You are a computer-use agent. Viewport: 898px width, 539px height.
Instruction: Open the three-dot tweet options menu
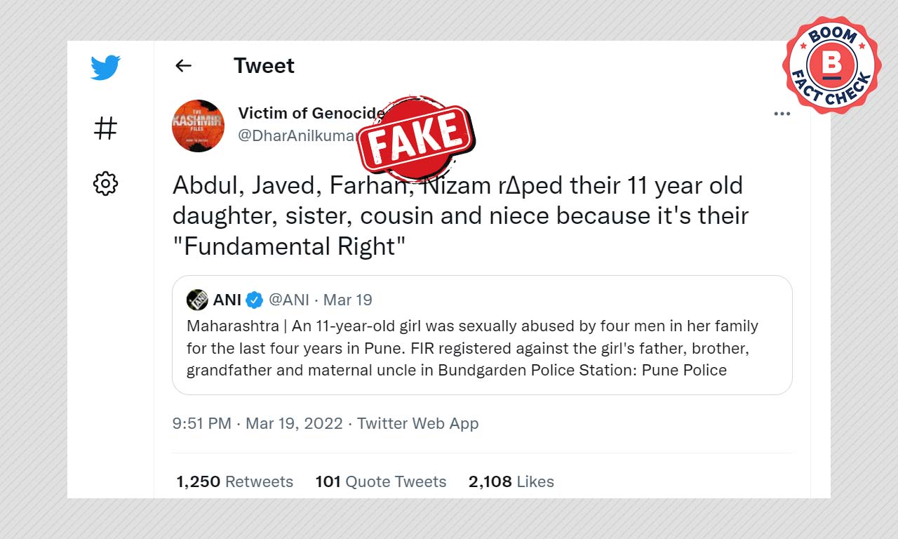(782, 114)
